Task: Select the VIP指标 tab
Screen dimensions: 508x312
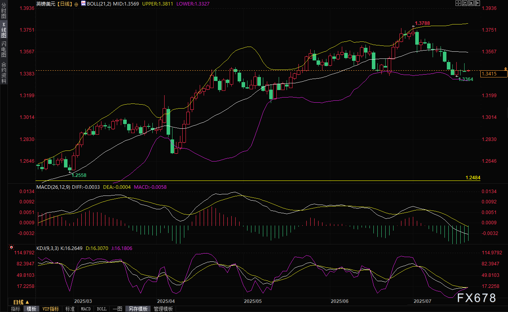Action: (x=51, y=309)
